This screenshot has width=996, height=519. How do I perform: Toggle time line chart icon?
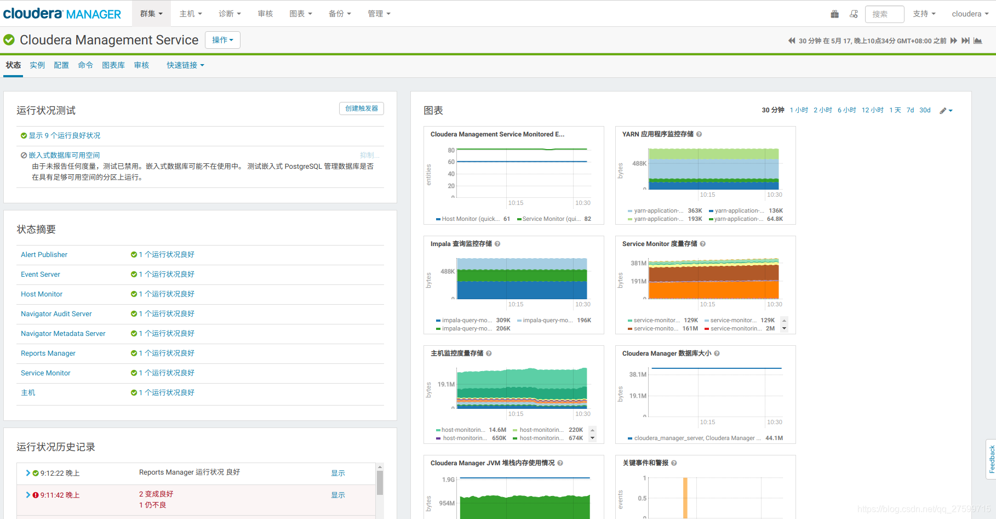978,41
